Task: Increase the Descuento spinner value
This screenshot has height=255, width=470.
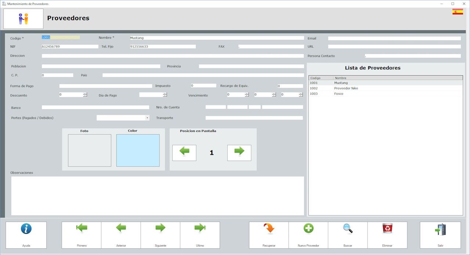Action: (x=85, y=93)
